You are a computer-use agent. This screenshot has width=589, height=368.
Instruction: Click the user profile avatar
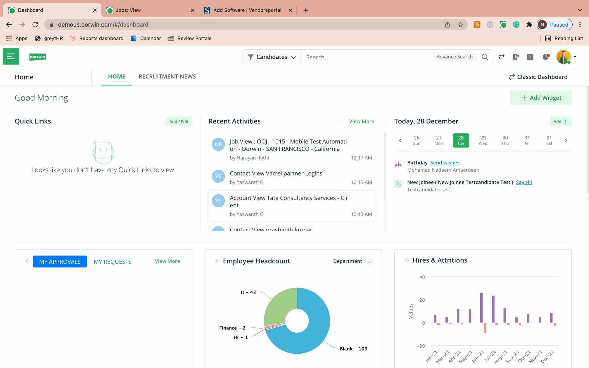(x=563, y=57)
